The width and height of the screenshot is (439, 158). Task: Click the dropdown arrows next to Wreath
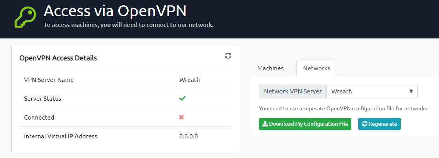pyautogui.click(x=411, y=91)
